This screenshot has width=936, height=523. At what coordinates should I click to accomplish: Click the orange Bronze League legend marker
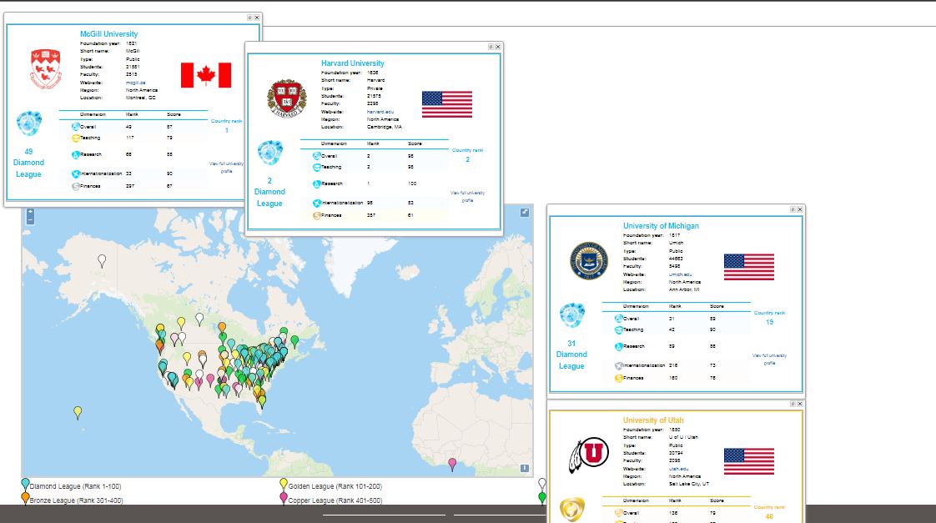(25, 498)
